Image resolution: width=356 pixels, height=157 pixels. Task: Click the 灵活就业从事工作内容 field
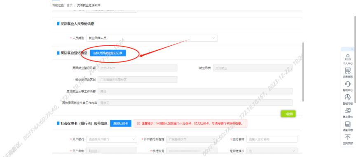click(195, 91)
